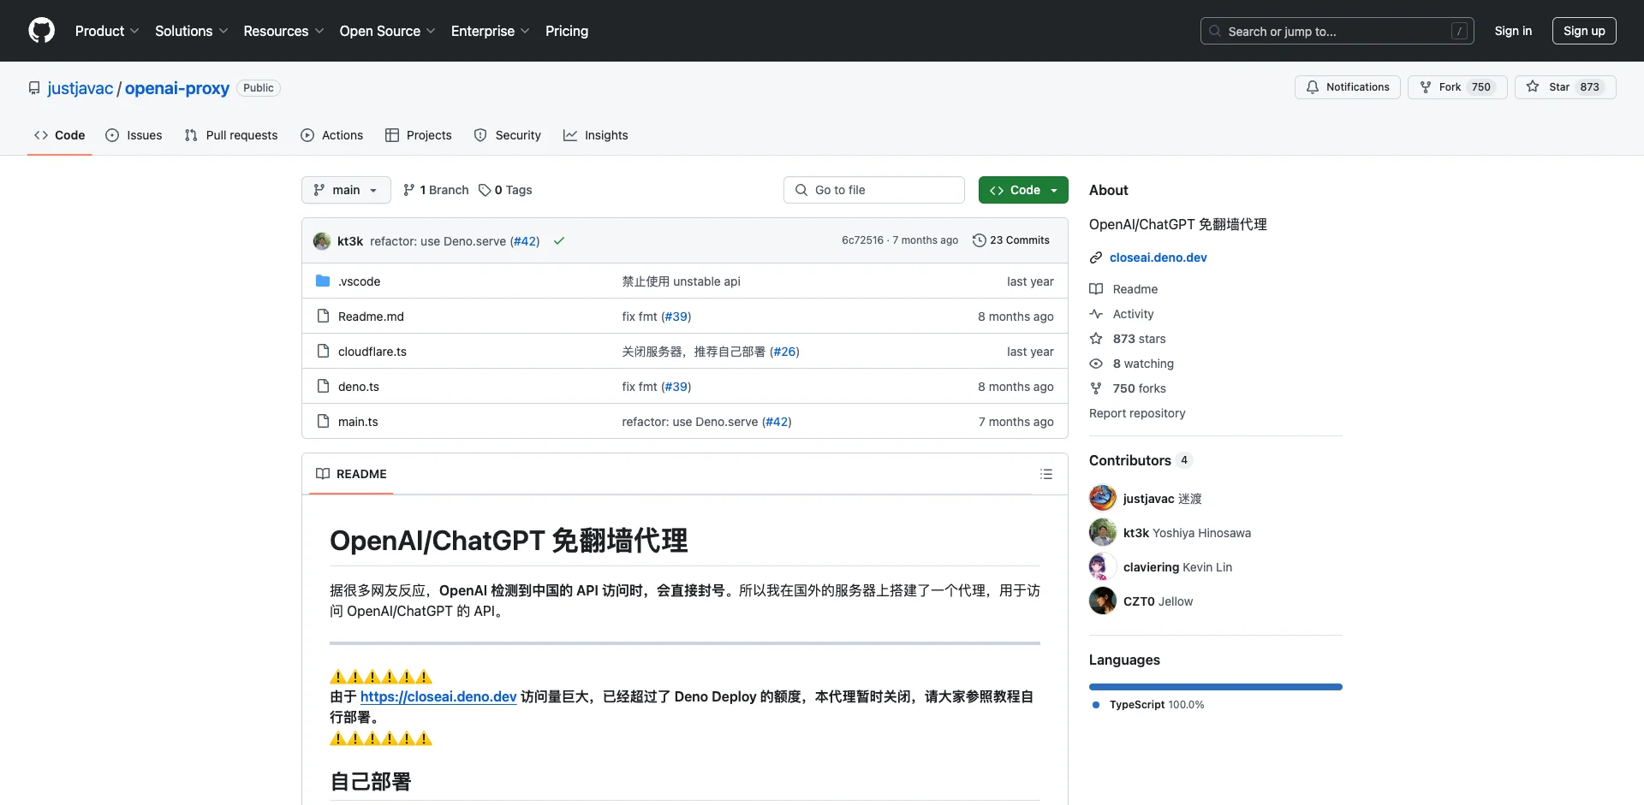Click the Fork 750 button
This screenshot has height=805, width=1644.
coord(1457,87)
